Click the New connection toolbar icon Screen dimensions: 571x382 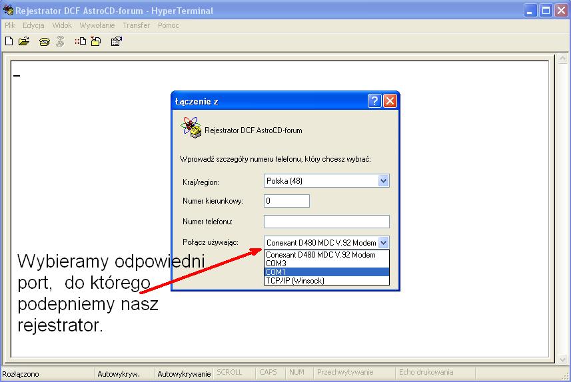[x=9, y=41]
